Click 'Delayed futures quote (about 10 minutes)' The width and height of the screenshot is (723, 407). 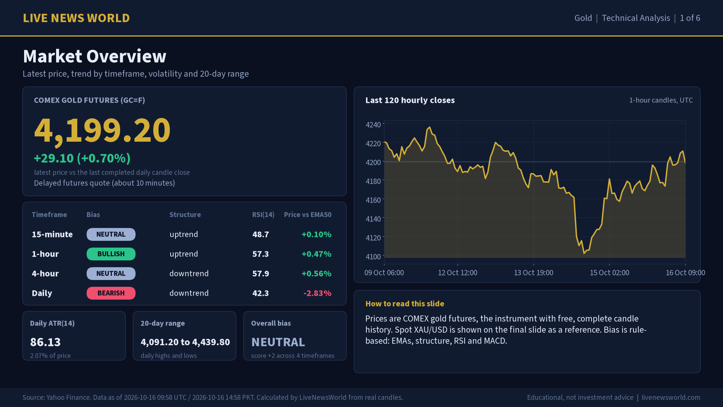[x=104, y=183]
